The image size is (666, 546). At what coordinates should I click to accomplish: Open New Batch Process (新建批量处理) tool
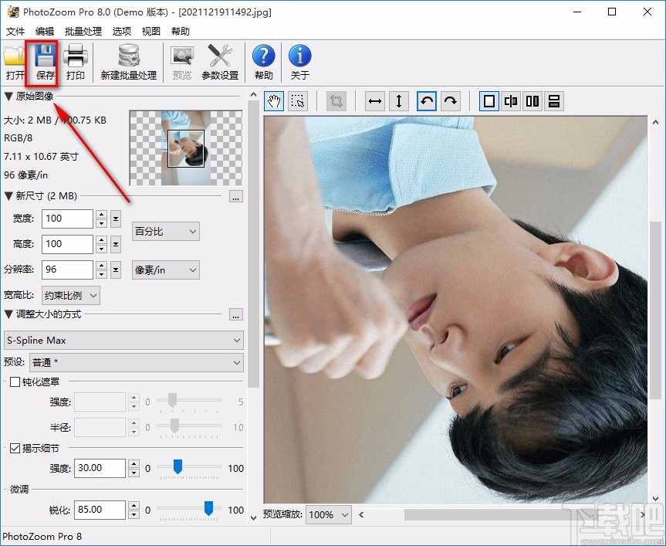[x=128, y=62]
